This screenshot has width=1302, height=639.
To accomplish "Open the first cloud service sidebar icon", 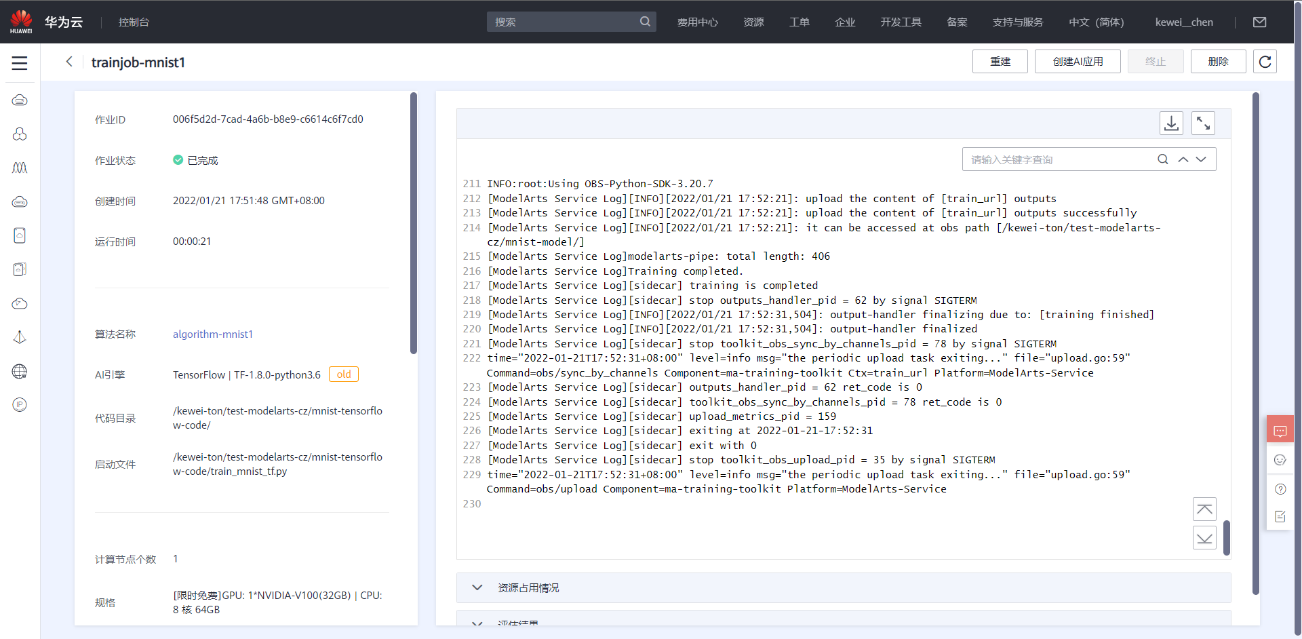I will click(x=20, y=100).
